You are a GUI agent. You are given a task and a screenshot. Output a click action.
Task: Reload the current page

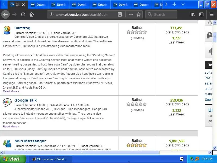23,14
